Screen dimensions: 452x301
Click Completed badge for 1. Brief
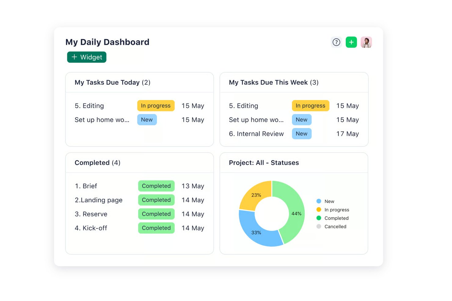tap(156, 186)
